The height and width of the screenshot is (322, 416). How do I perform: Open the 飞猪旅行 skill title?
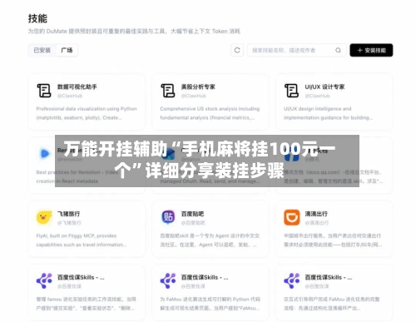click(68, 214)
